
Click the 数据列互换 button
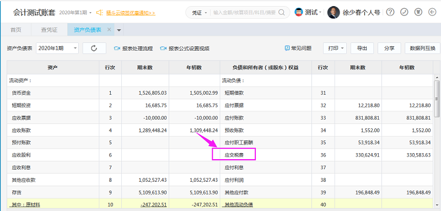point(422,48)
